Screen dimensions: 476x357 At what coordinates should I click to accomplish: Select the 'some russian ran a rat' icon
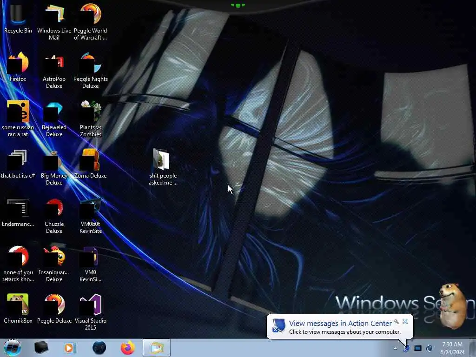pos(18,119)
